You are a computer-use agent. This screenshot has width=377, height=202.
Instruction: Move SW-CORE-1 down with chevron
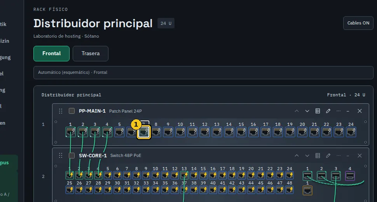coord(307,156)
